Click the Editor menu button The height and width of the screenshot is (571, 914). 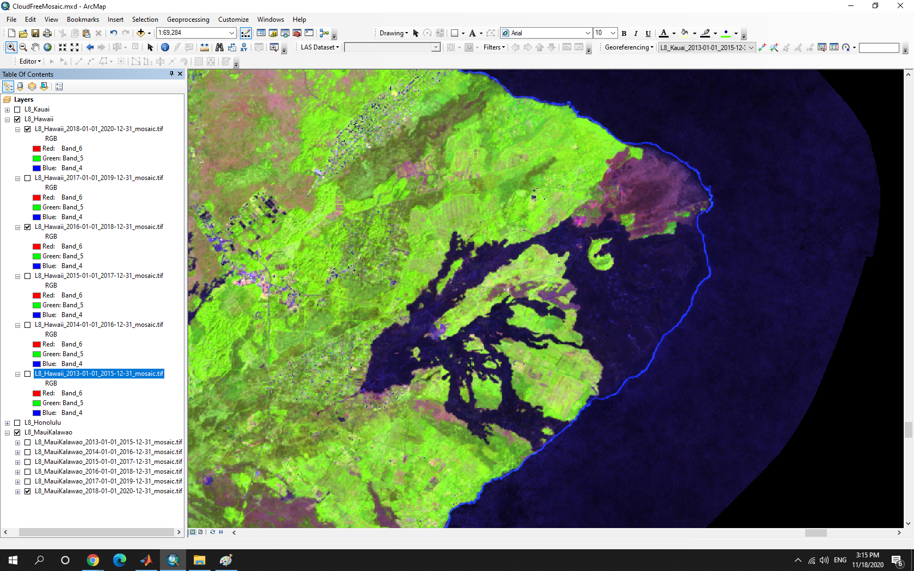pyautogui.click(x=29, y=61)
